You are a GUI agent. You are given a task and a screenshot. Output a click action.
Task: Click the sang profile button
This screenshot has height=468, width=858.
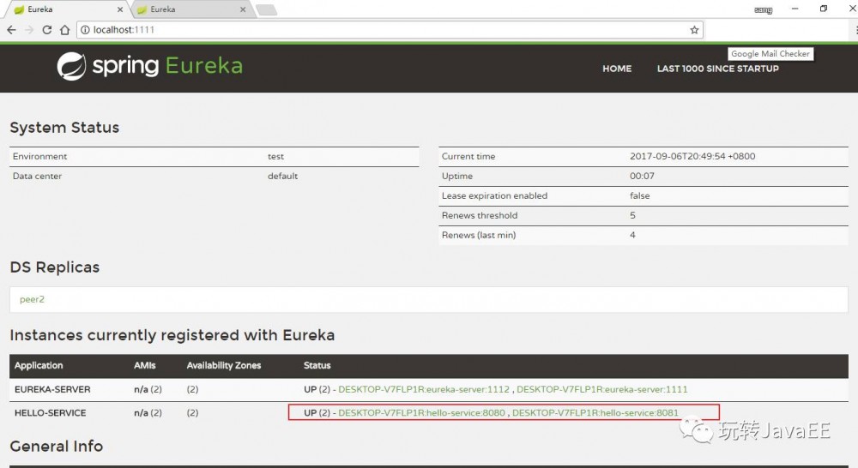pyautogui.click(x=763, y=9)
